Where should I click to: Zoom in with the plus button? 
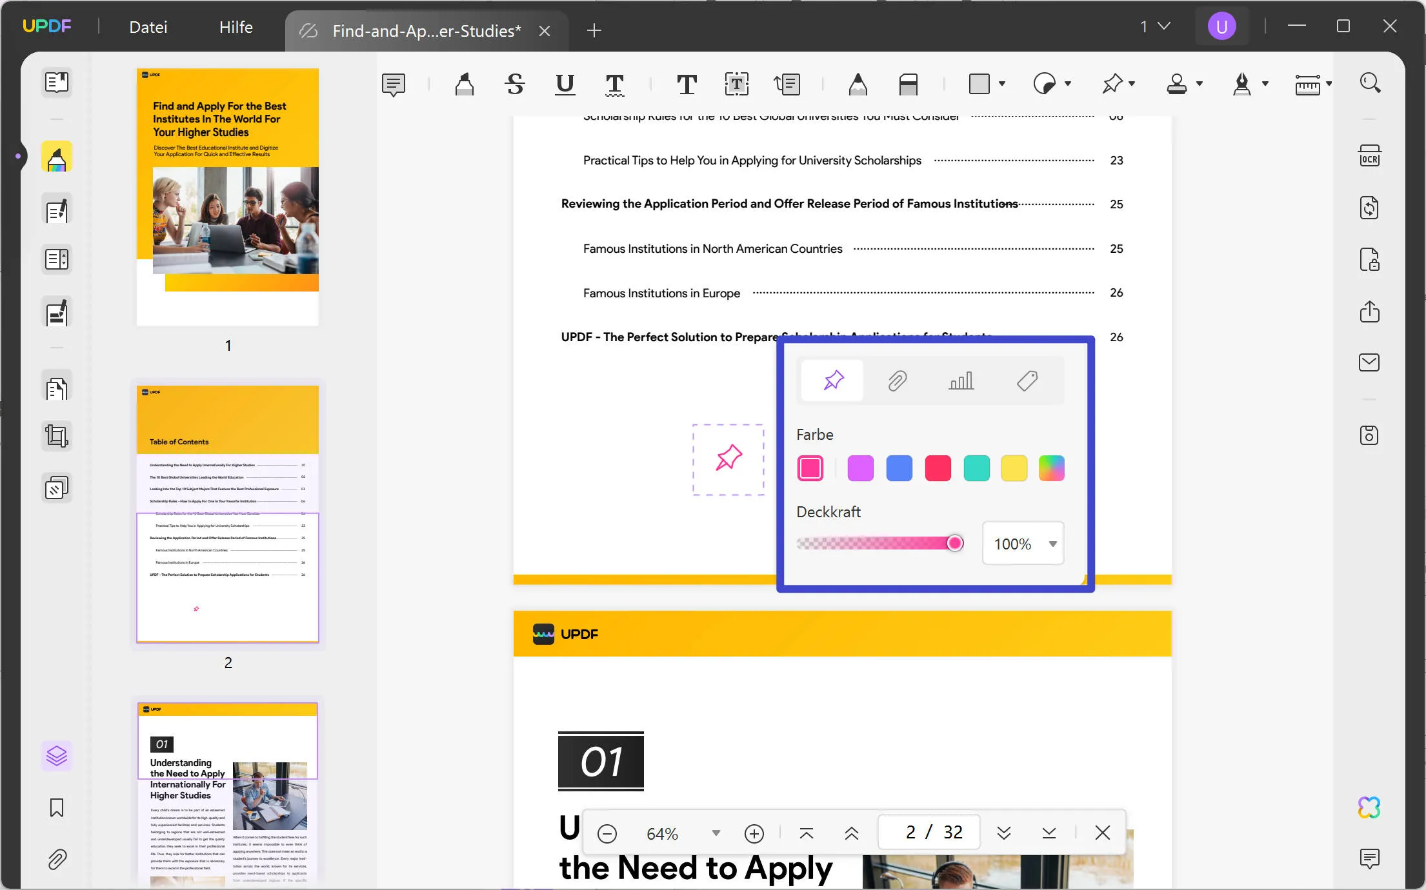coord(754,833)
